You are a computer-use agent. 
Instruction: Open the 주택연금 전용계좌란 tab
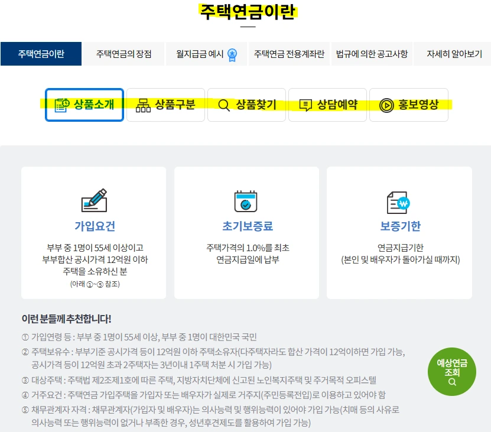pyautogui.click(x=289, y=53)
